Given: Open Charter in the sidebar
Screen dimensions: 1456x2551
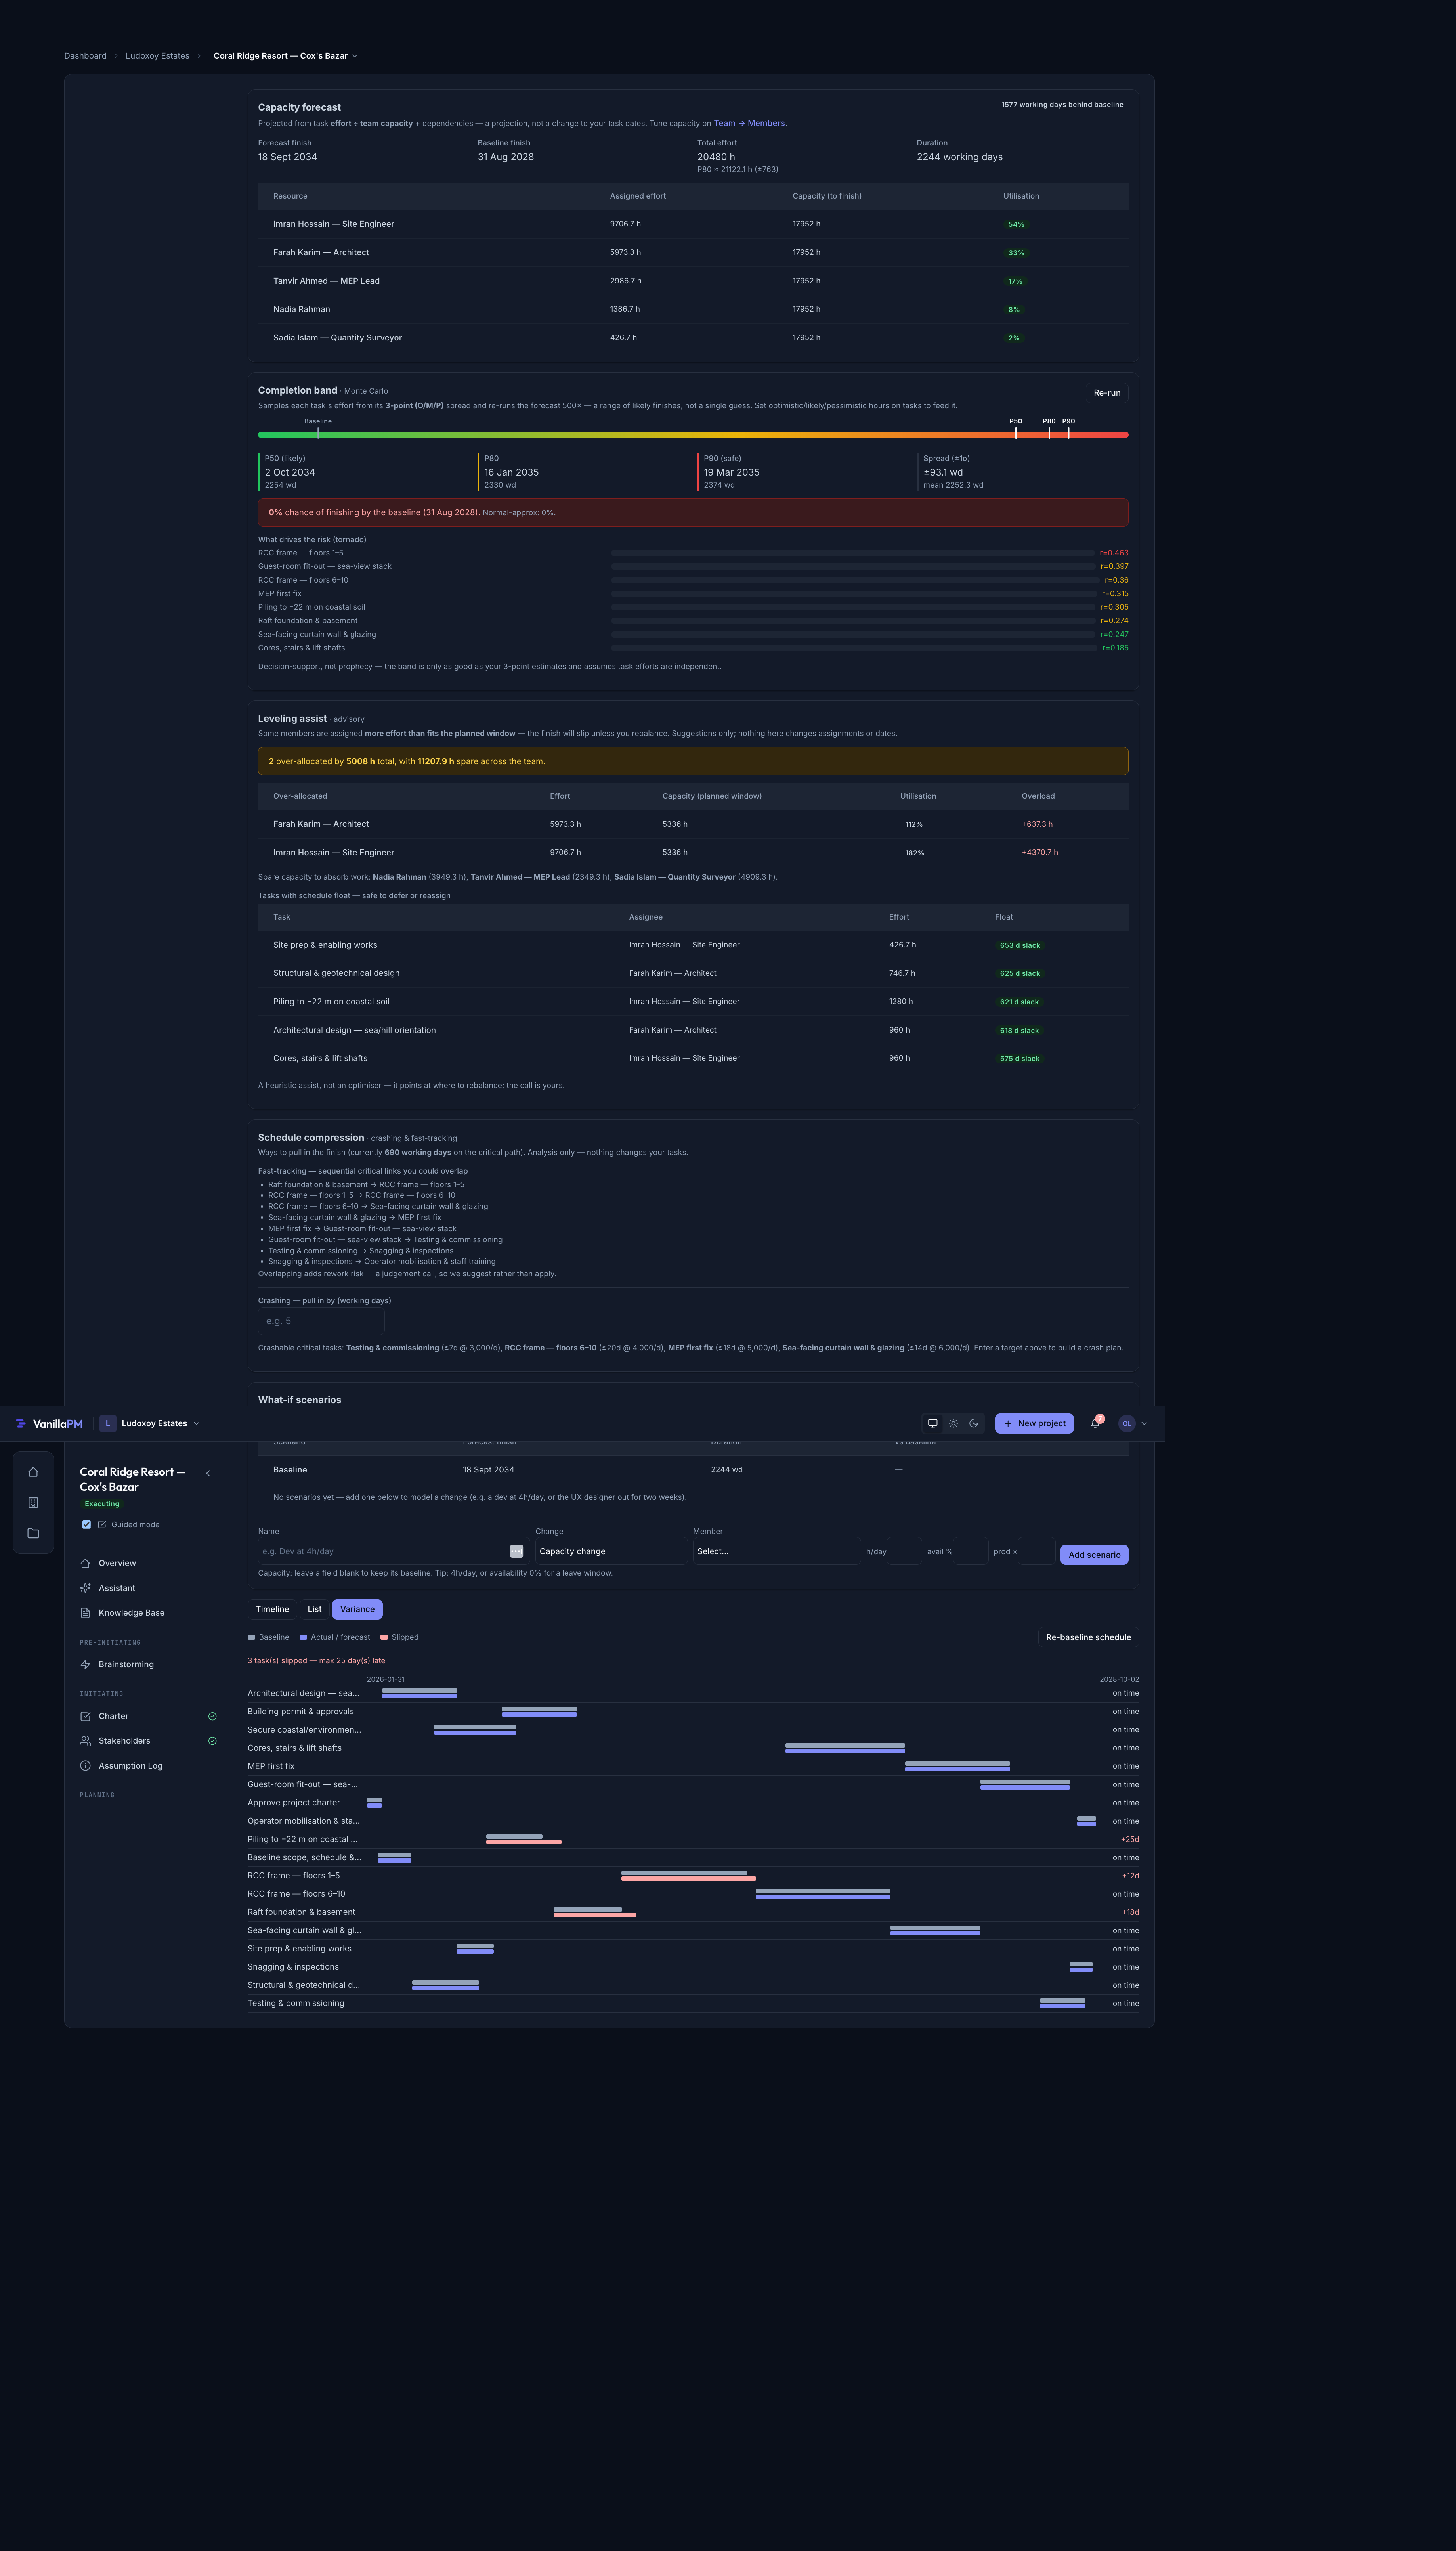Looking at the screenshot, I should (148, 1716).
